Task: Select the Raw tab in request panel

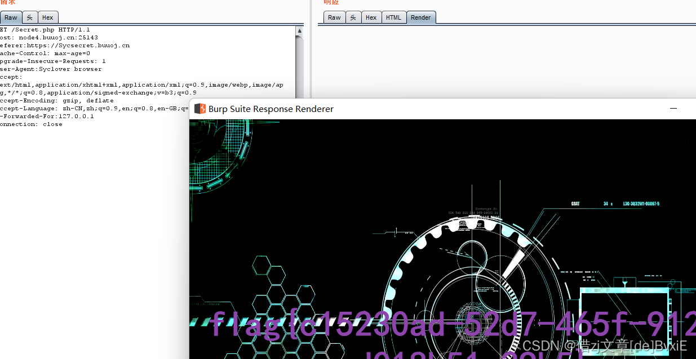Action: click(11, 18)
